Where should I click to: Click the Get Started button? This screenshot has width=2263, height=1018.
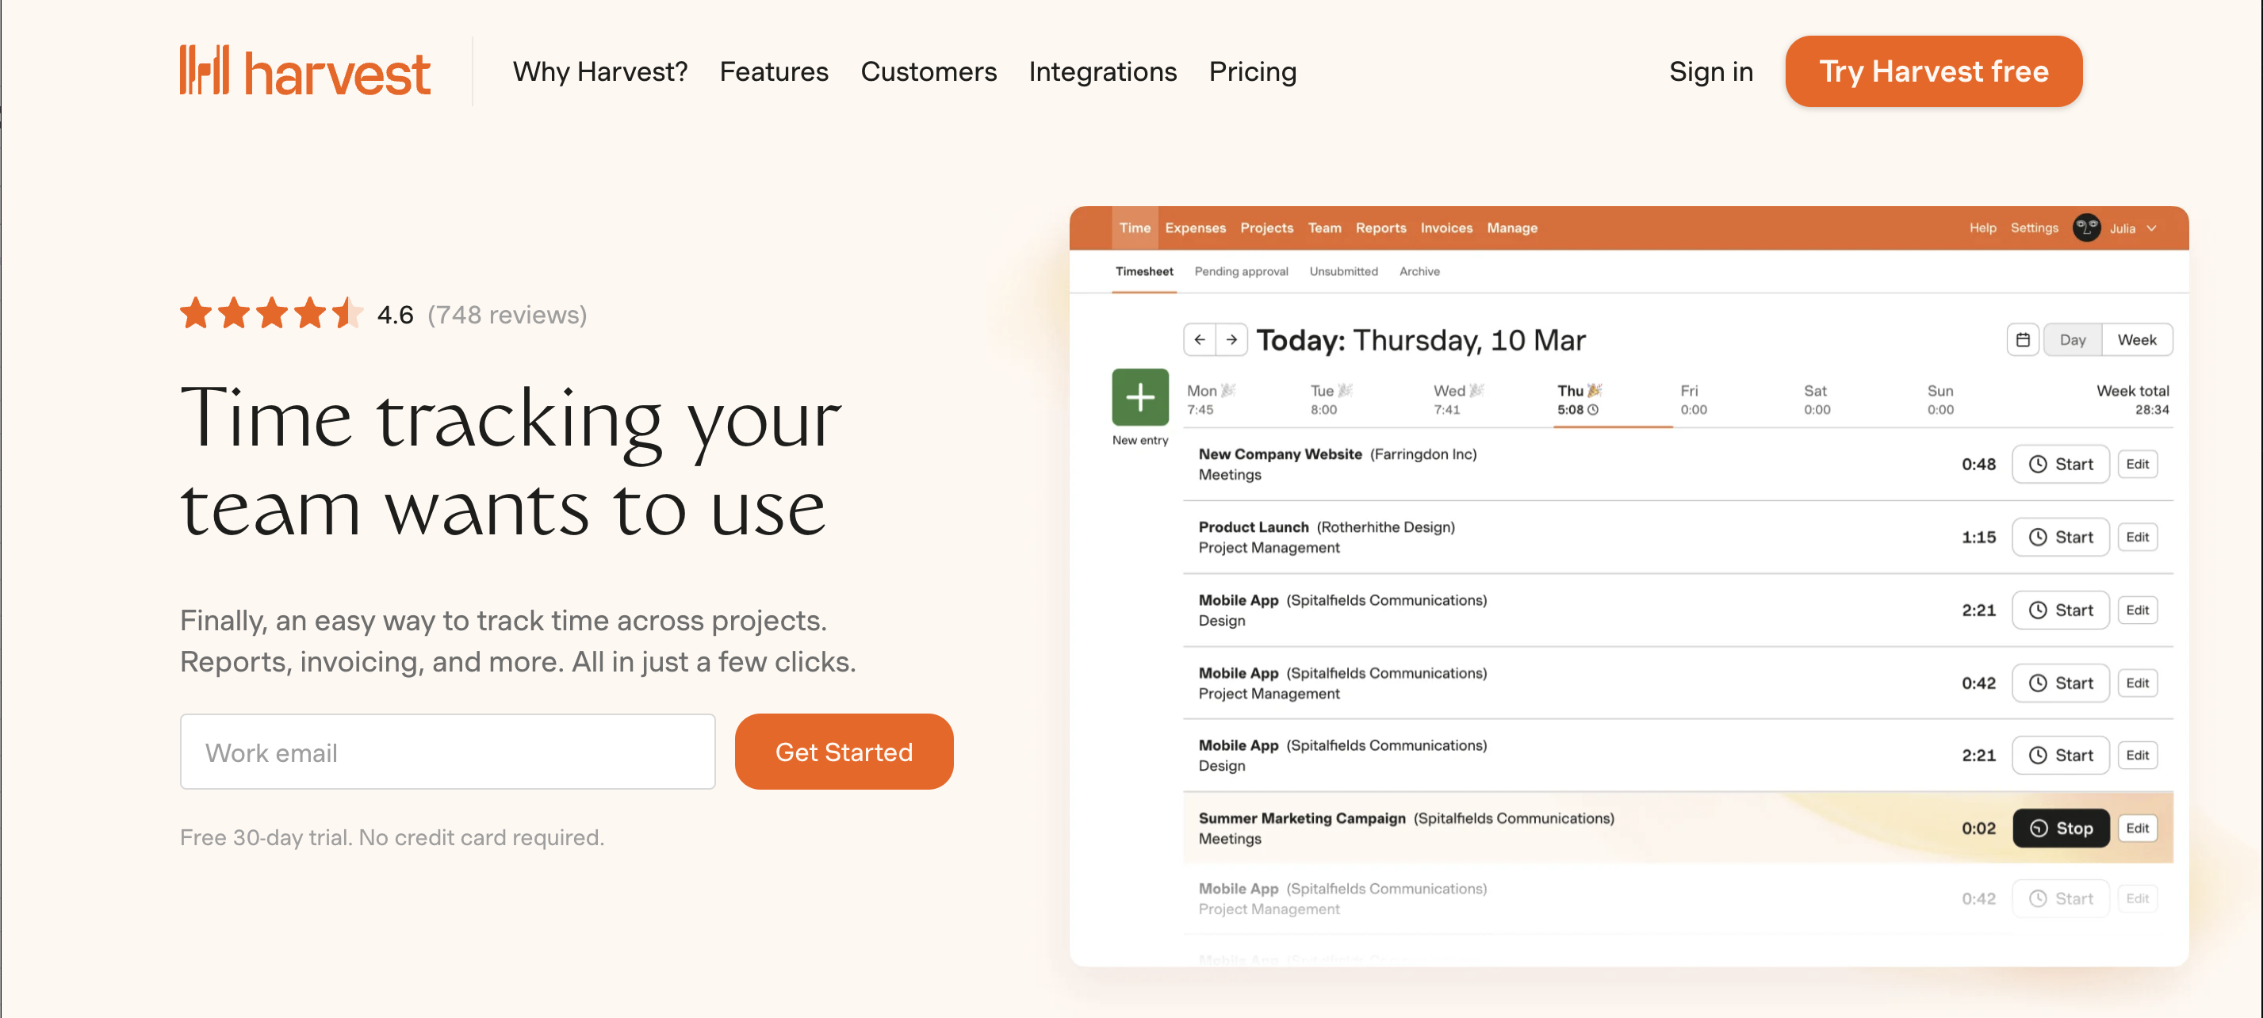843,751
